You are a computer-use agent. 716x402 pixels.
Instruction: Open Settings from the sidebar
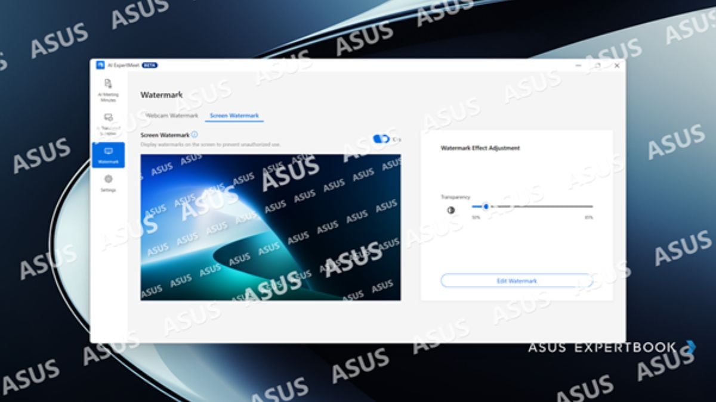point(108,183)
